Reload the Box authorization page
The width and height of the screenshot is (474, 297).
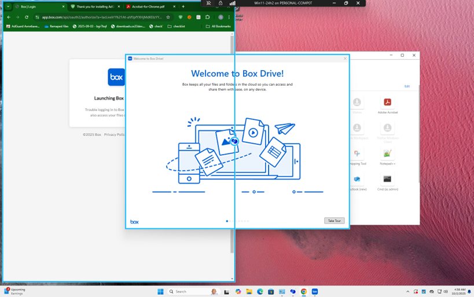coord(27,17)
